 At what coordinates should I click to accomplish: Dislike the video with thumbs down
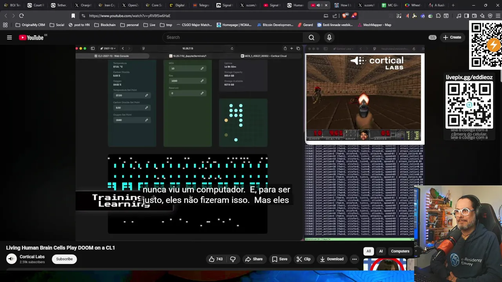pos(233,259)
